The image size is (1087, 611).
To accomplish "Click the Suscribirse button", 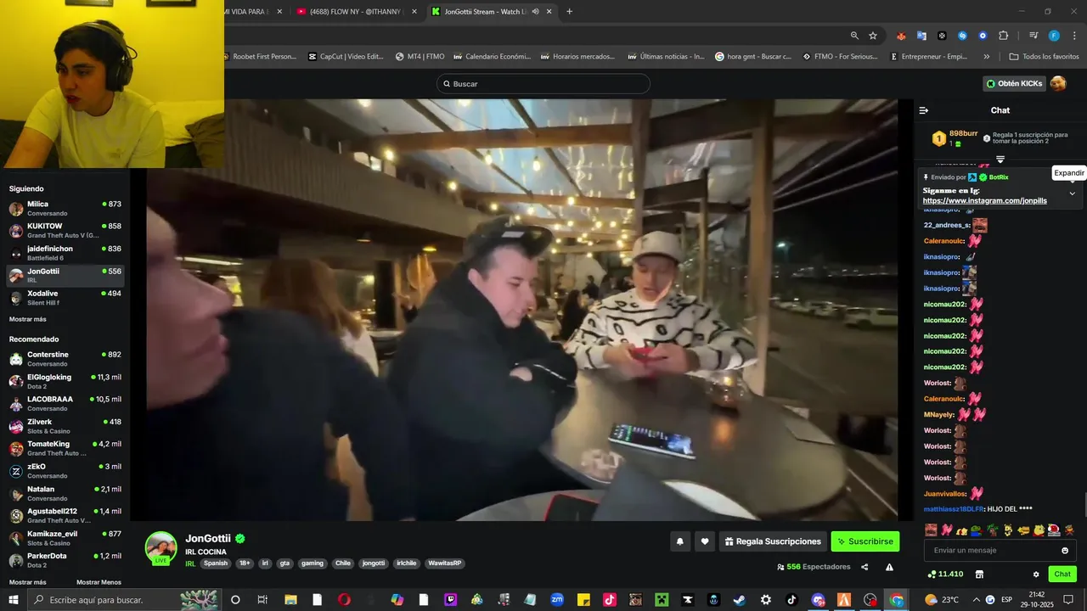I will (865, 541).
